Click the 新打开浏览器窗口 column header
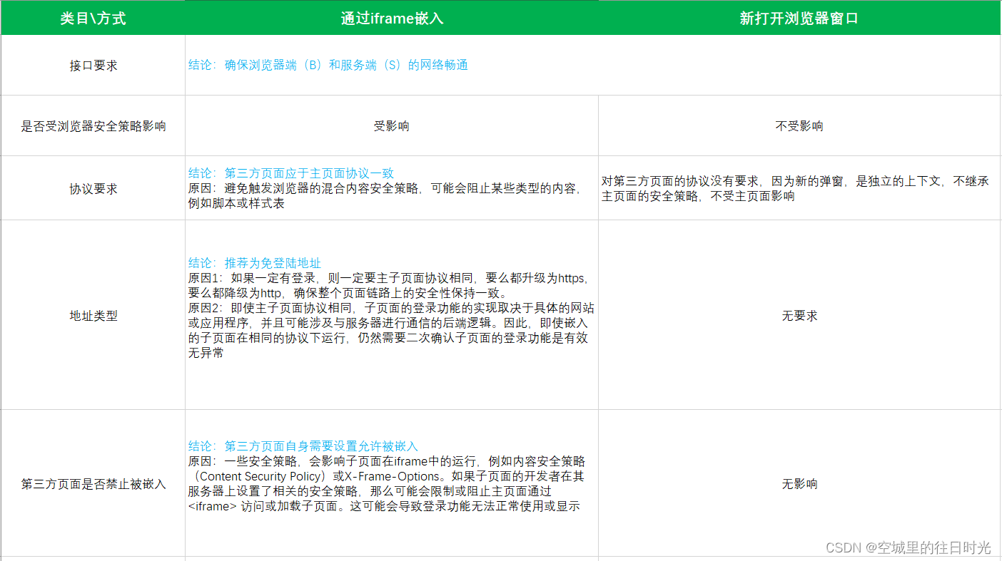Viewport: 1002px width, 561px height. tap(799, 19)
